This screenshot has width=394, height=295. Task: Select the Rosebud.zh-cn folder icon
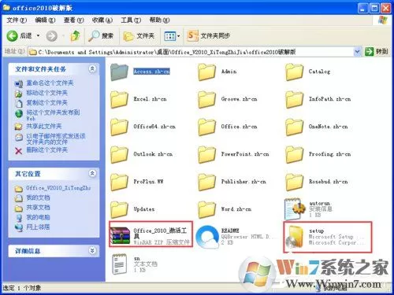(294, 182)
